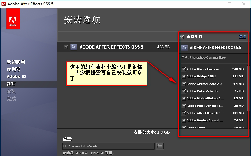Click the 12 KB size of Color Video Pro
The image size is (251, 162).
[239, 91]
